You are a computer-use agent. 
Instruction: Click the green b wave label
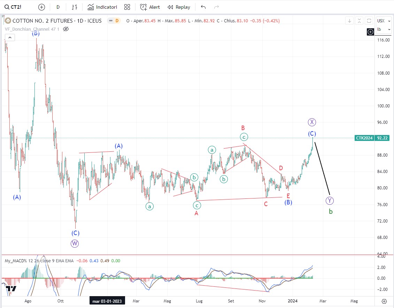331,212
